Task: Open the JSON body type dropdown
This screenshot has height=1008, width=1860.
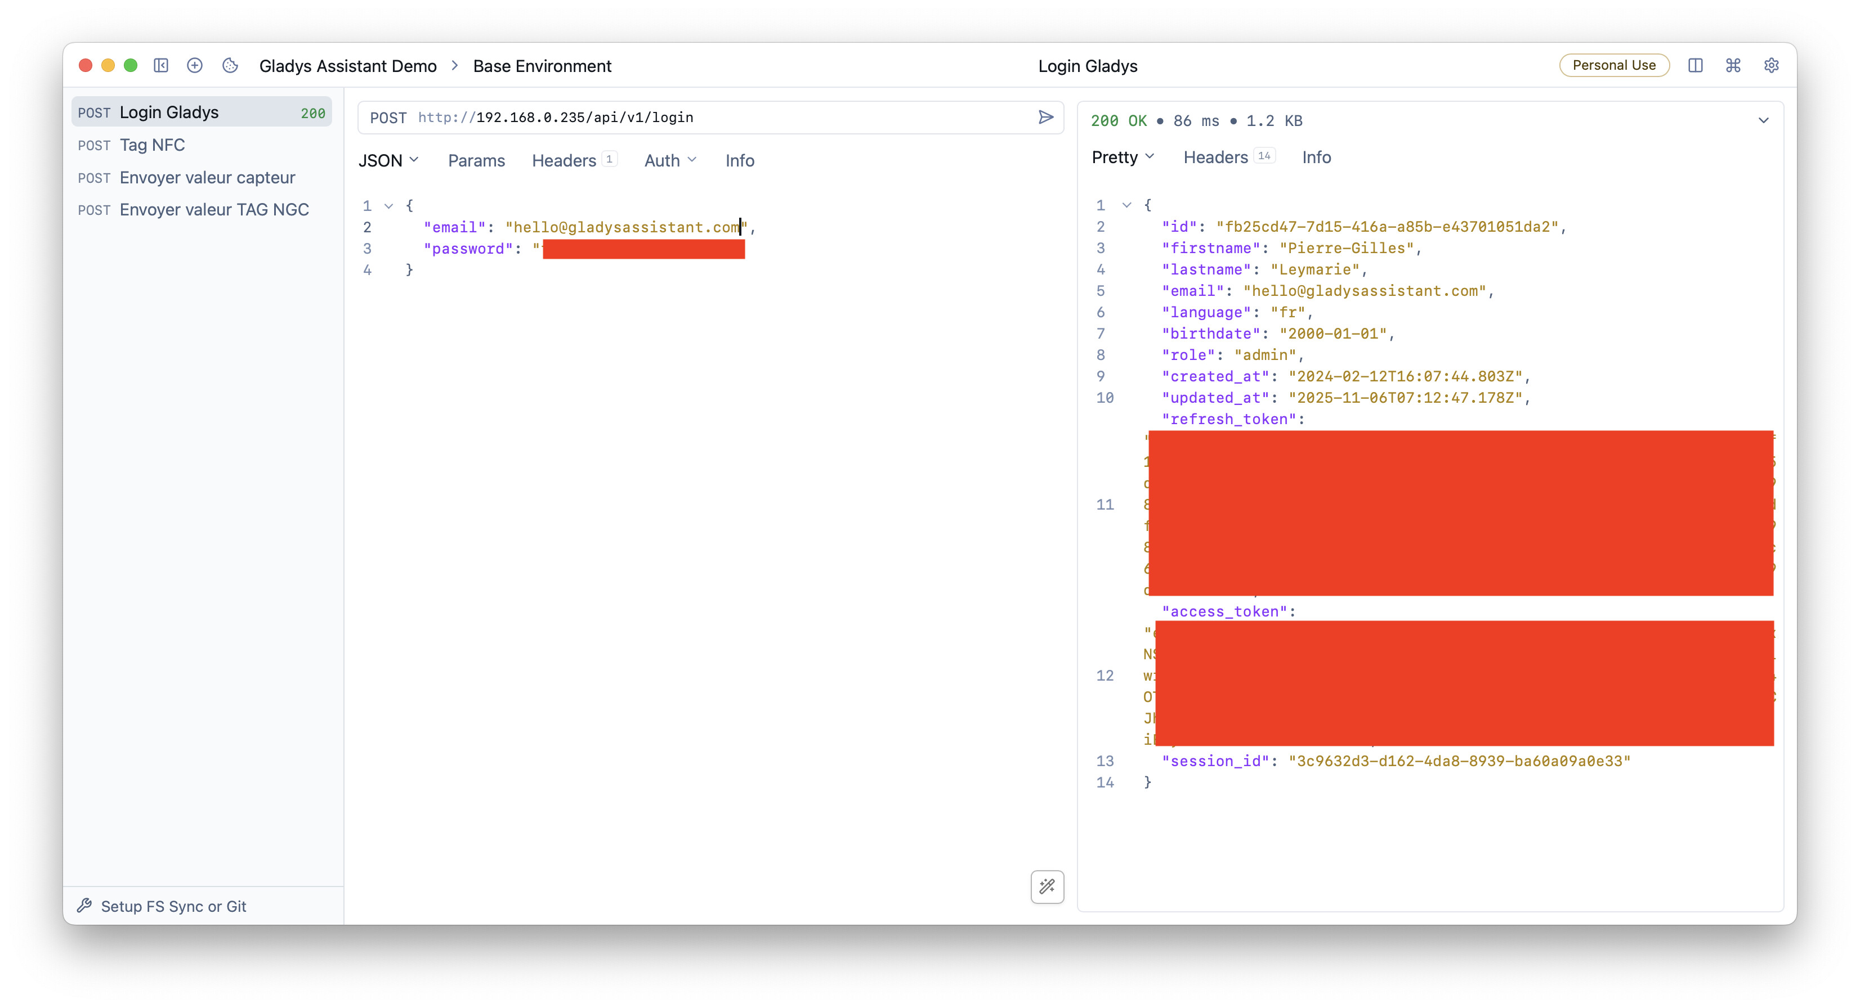Action: (x=388, y=160)
